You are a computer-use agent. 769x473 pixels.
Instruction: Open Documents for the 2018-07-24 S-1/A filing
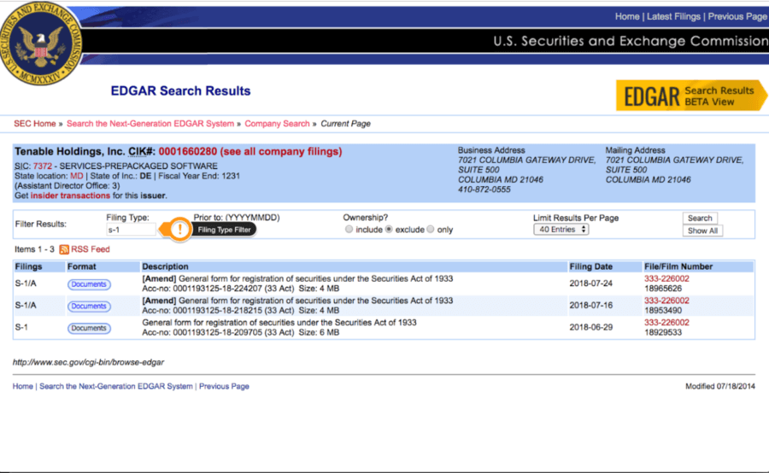pos(89,284)
